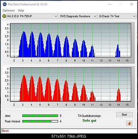Click the Peak-Veränd level bar
The width and height of the screenshot is (138, 139).
pyautogui.click(x=40, y=121)
